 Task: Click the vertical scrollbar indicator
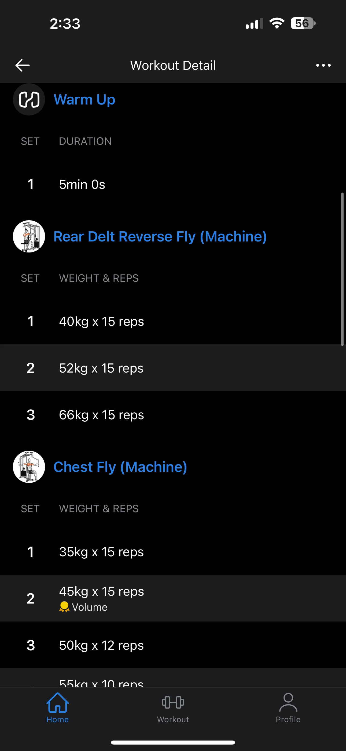tap(342, 269)
